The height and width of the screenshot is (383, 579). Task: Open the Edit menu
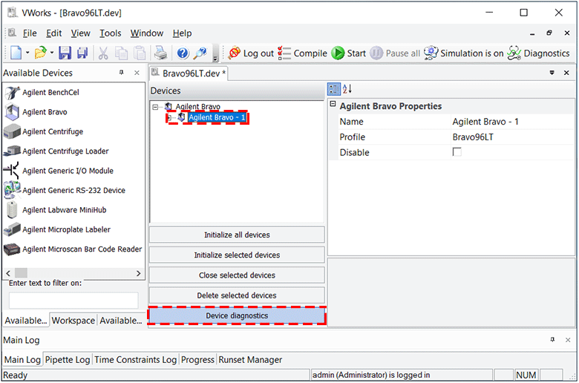pos(54,33)
